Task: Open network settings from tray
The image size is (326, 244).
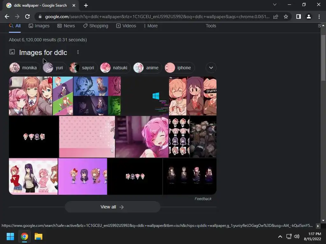Action: [289, 236]
